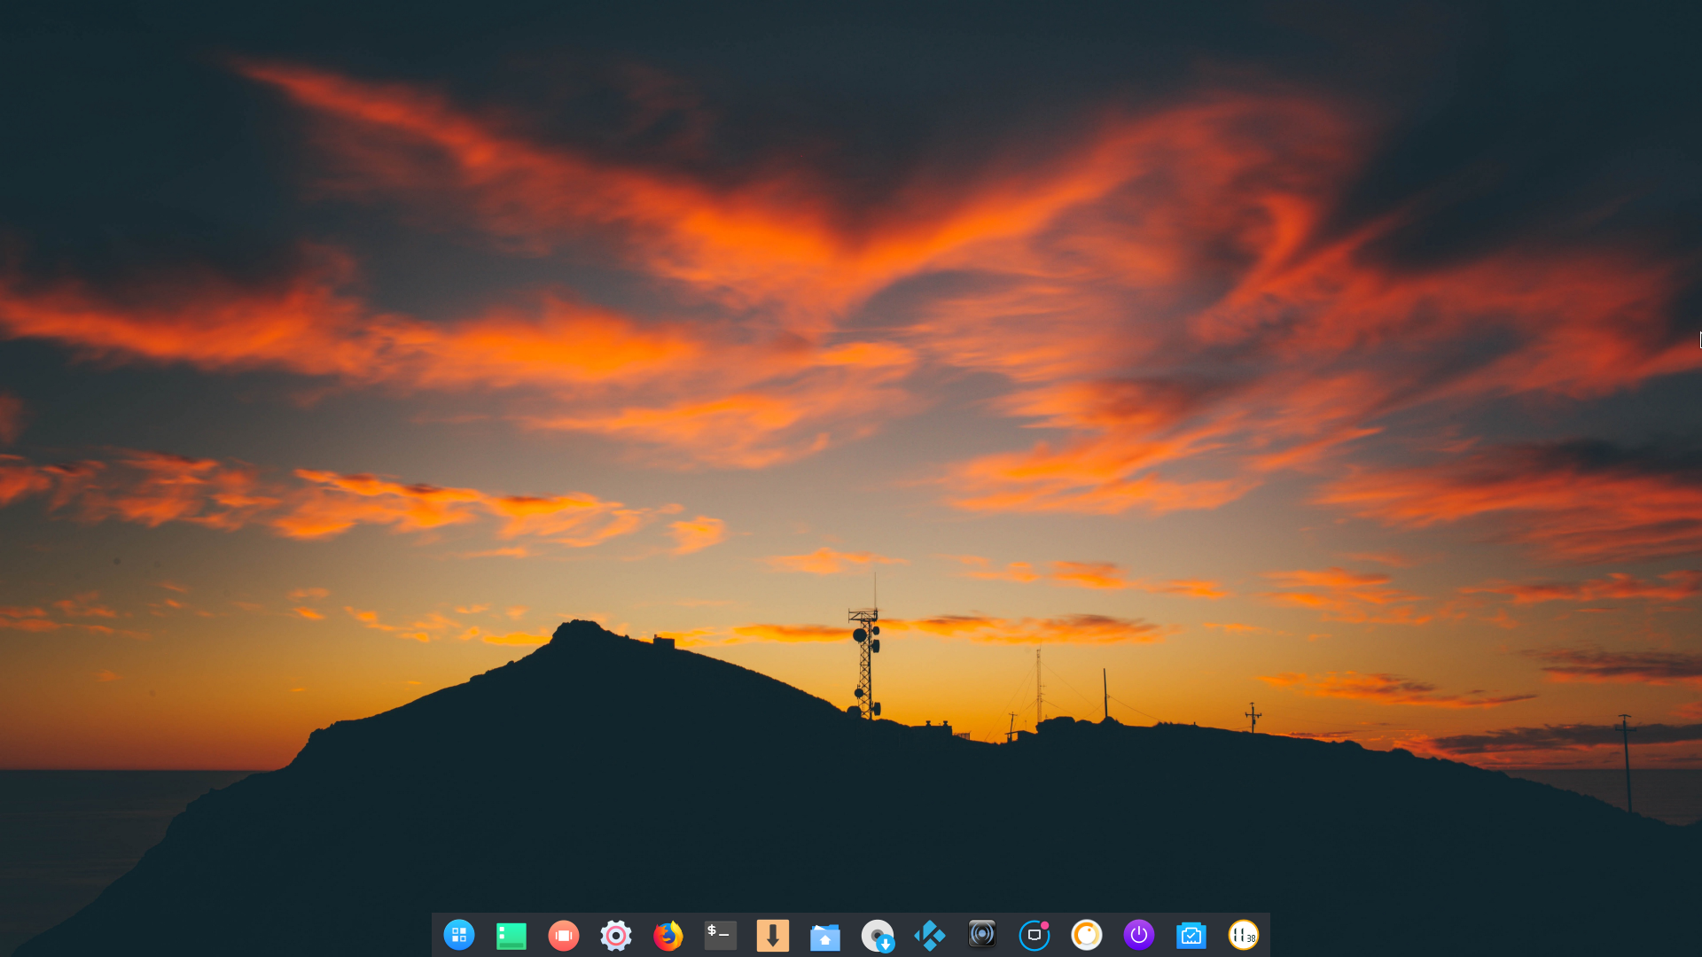Open the blue circle screen icon with pink dot
Image resolution: width=1702 pixels, height=957 pixels.
coord(1034,935)
